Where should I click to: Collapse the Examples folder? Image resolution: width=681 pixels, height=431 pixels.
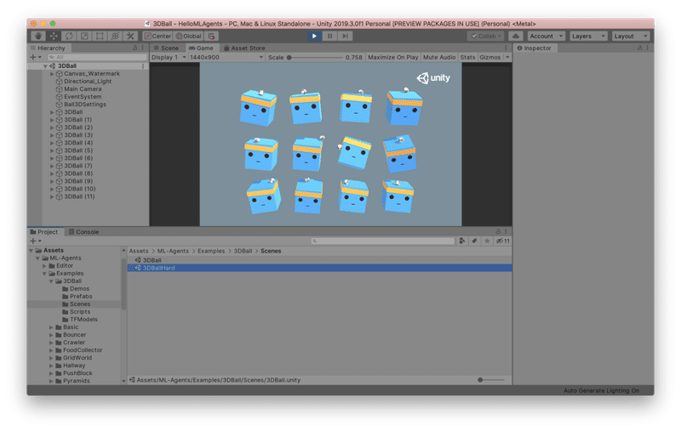44,274
